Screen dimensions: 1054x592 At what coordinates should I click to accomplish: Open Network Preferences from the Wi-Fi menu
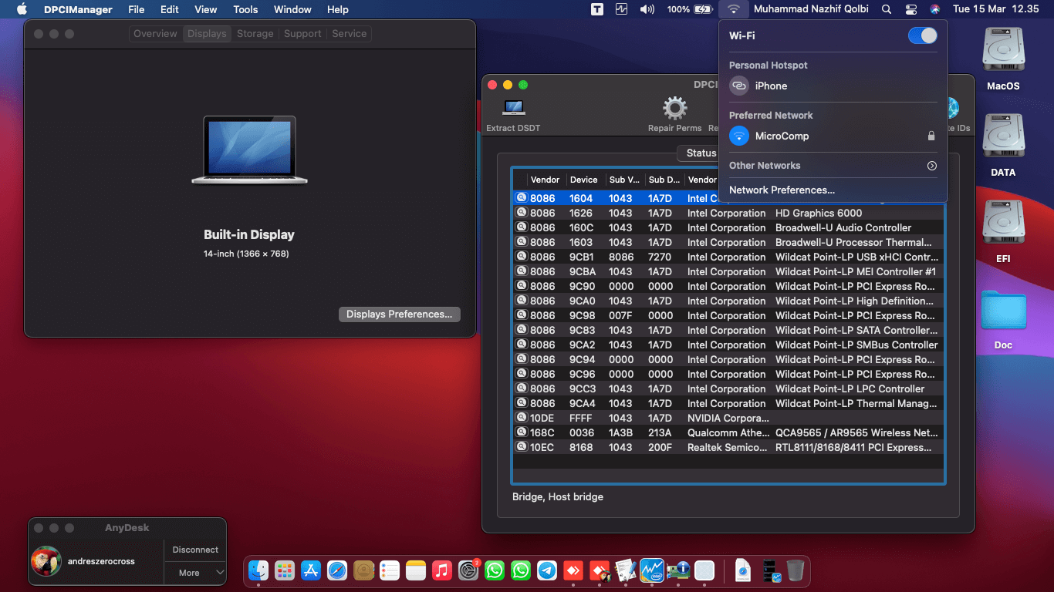pos(782,190)
